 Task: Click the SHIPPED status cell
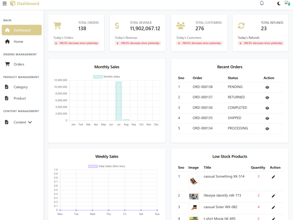234,118
